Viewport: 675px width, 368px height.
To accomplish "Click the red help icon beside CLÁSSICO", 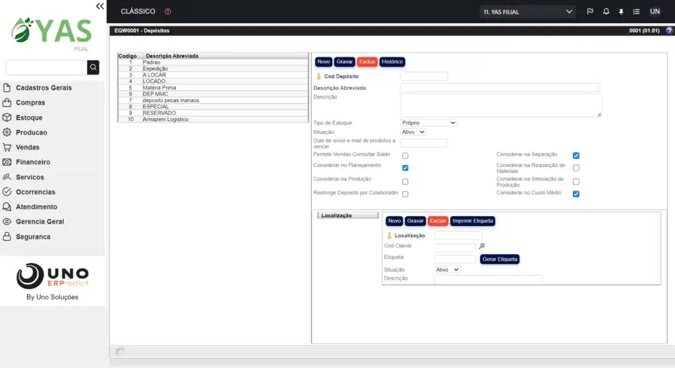I will click(168, 12).
